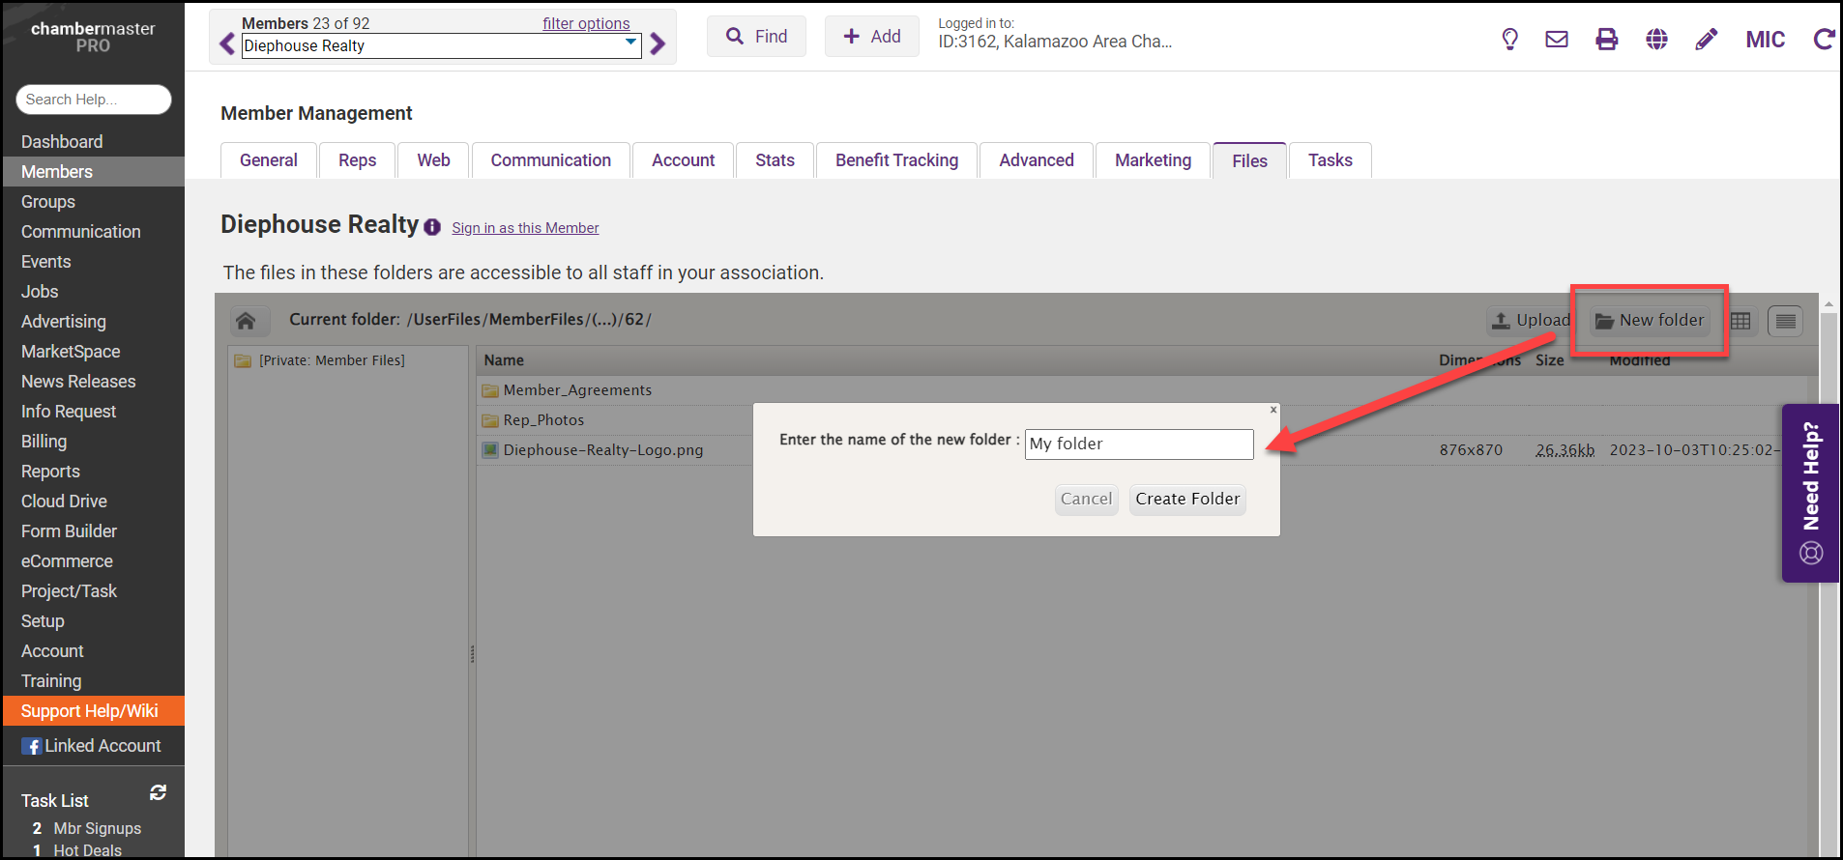Switch to list view of files
1843x860 pixels.
1785,321
